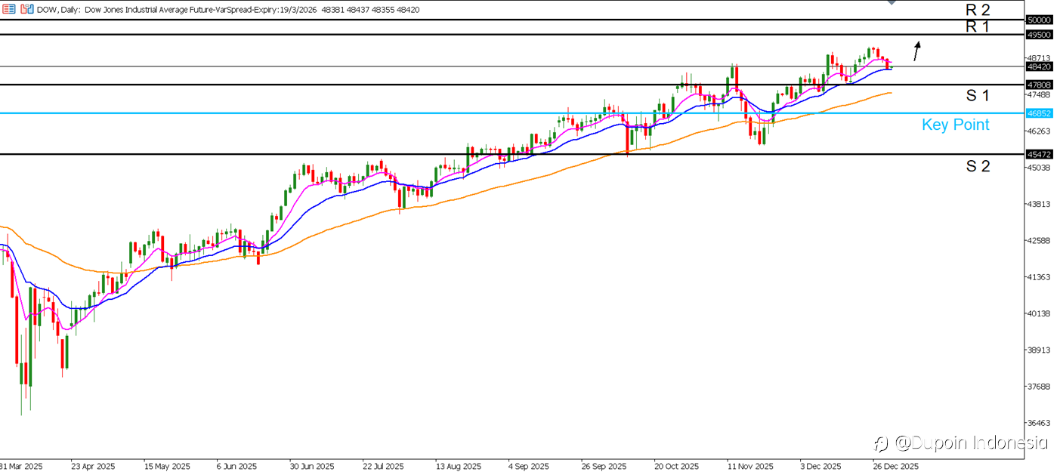The width and height of the screenshot is (1060, 472).
Task: Select the S 1 support label
Action: [978, 95]
